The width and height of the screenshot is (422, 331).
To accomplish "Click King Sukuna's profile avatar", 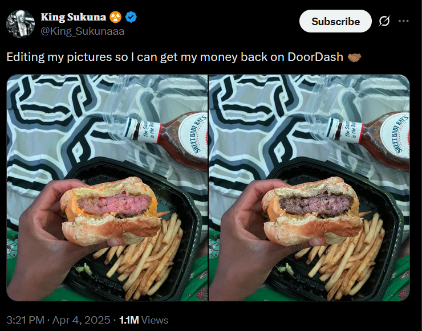I will pos(20,24).
